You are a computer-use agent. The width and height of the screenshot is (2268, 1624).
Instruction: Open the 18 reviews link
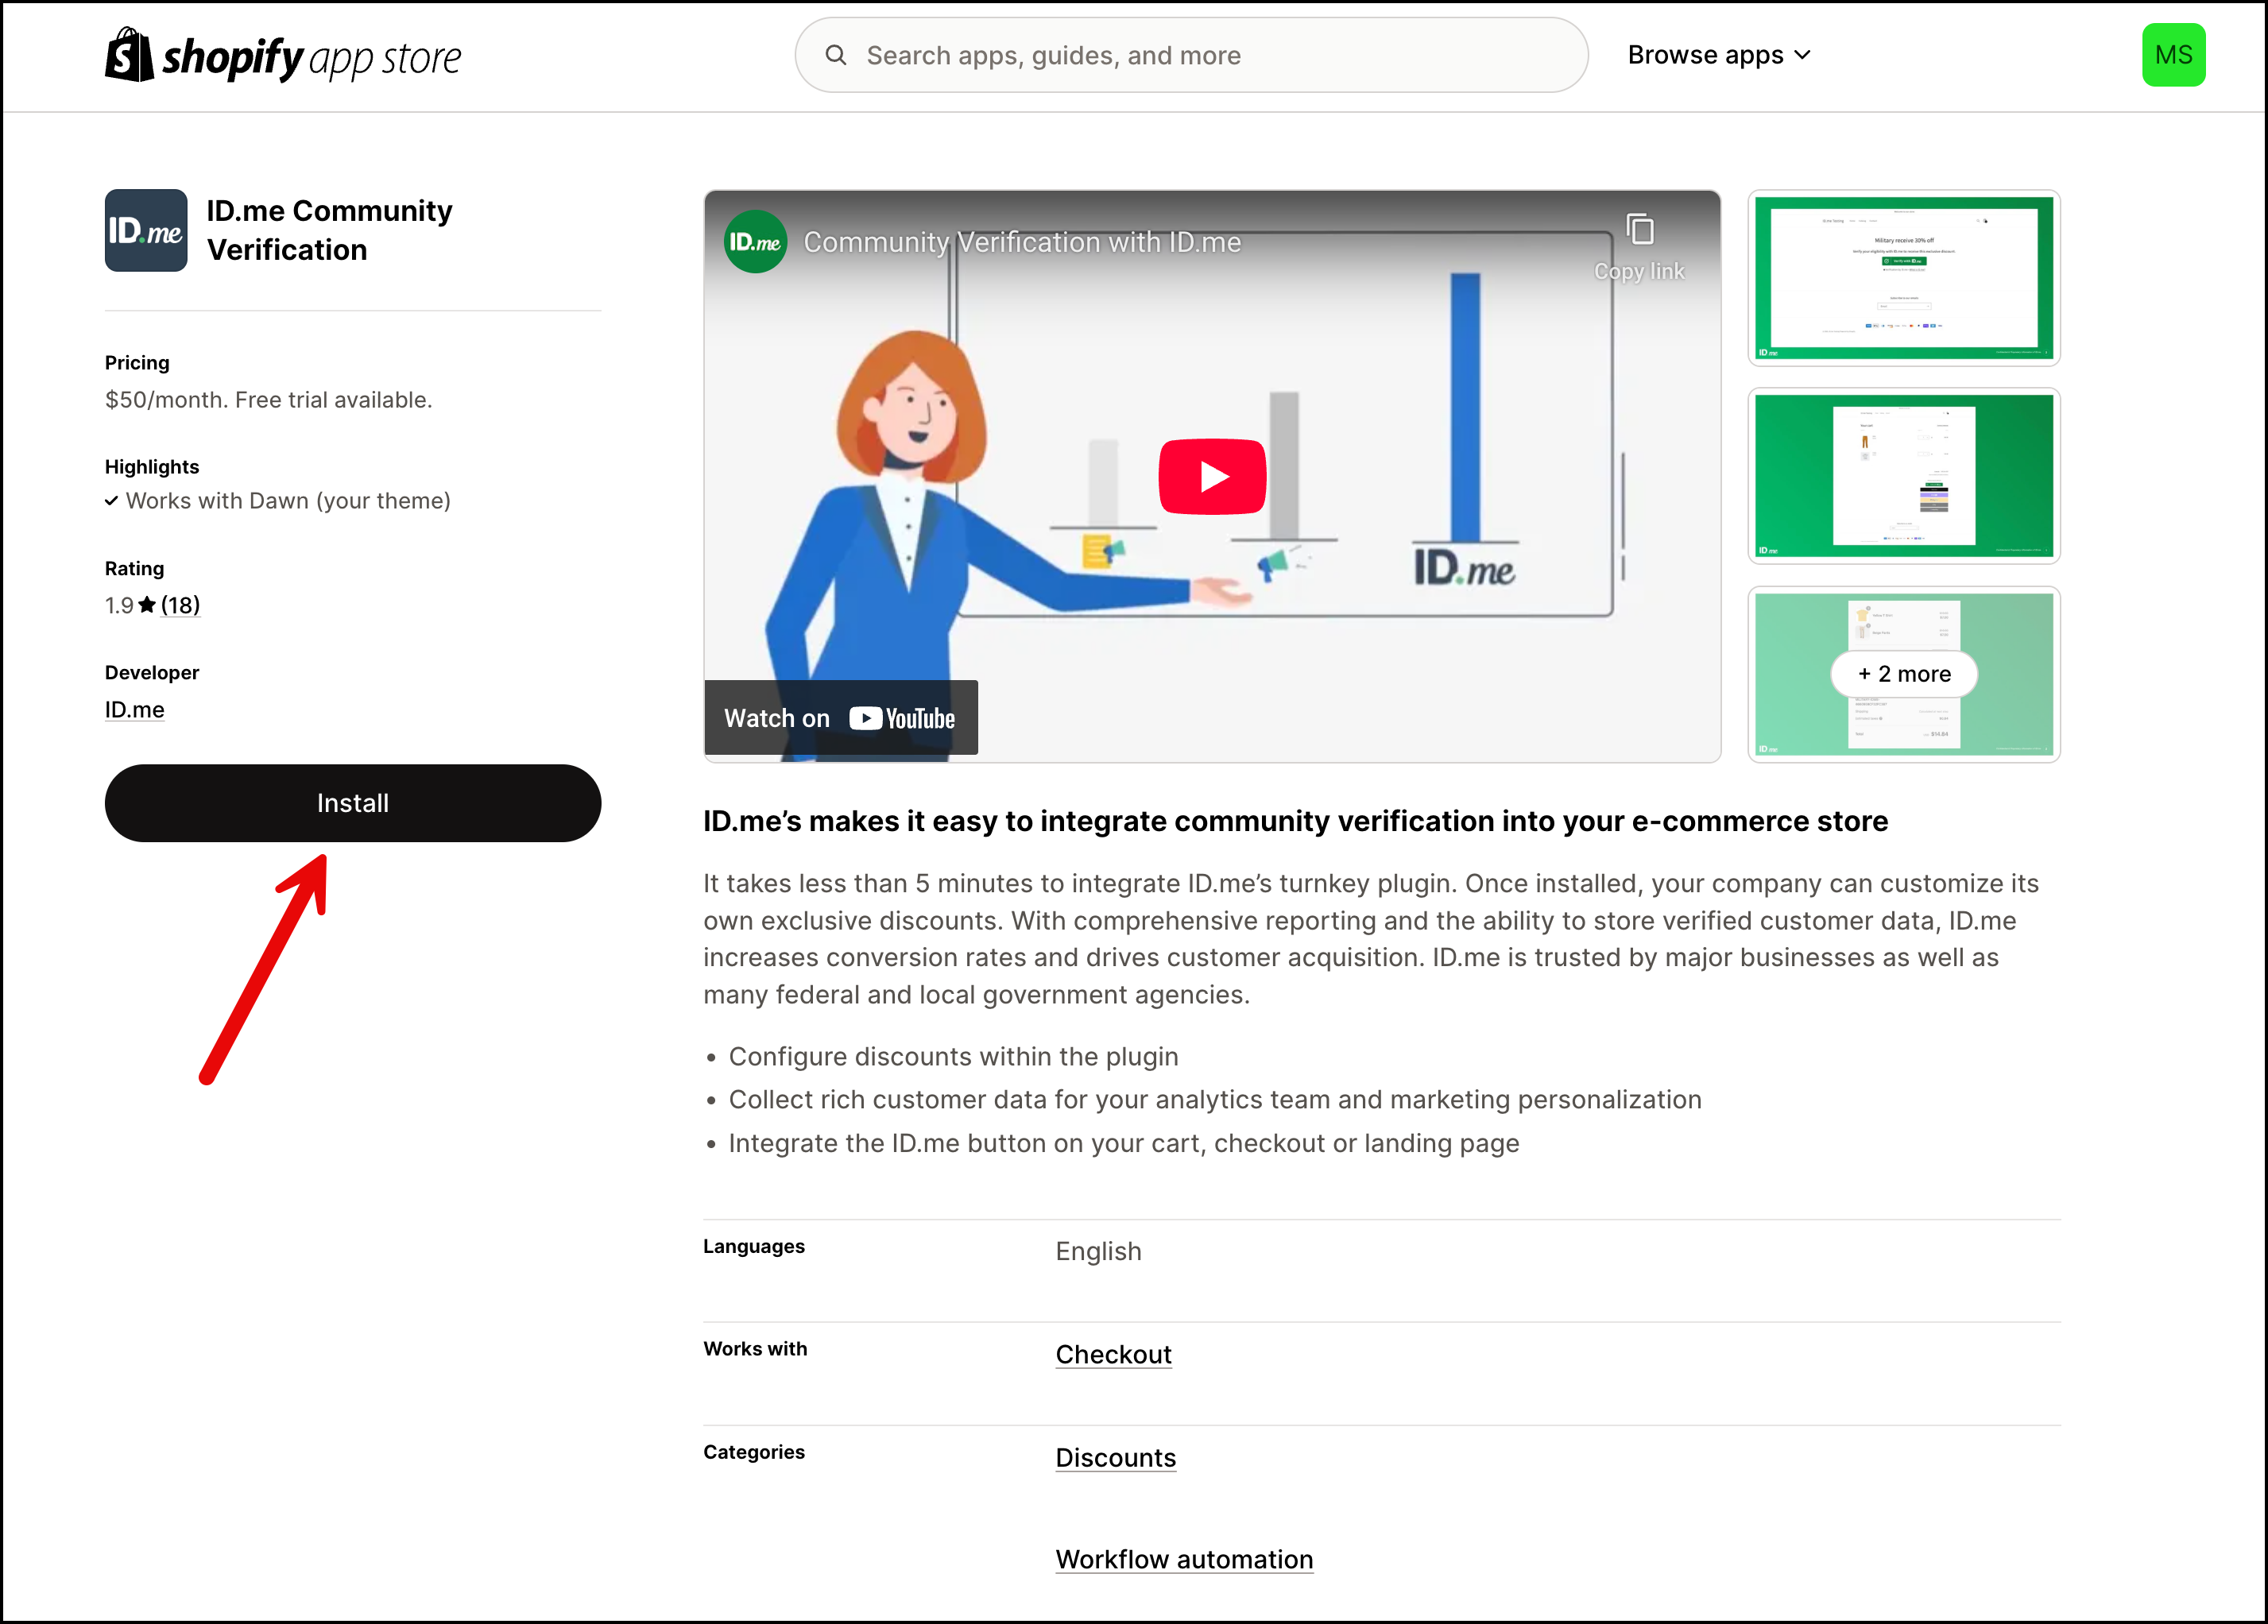point(180,605)
